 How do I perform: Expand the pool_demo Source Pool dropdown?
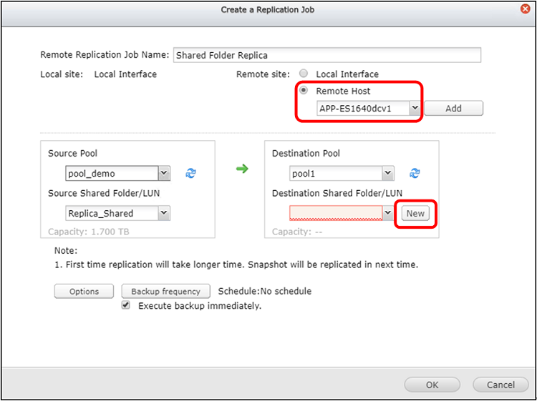tap(164, 173)
